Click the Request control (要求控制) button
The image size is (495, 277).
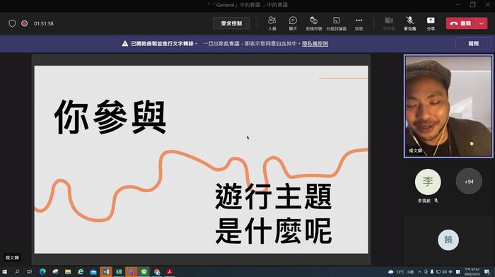231,23
